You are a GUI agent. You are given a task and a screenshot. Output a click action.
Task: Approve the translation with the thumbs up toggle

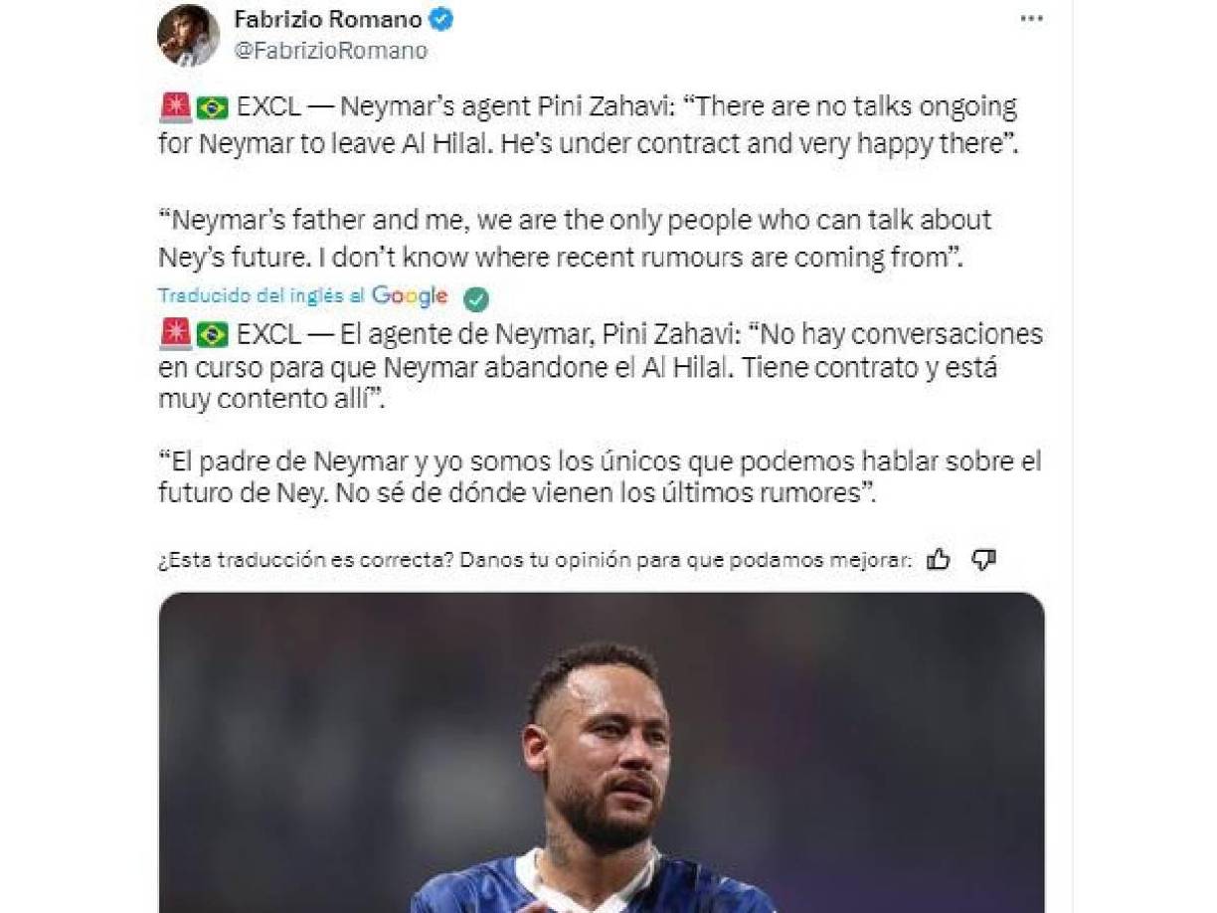click(938, 559)
